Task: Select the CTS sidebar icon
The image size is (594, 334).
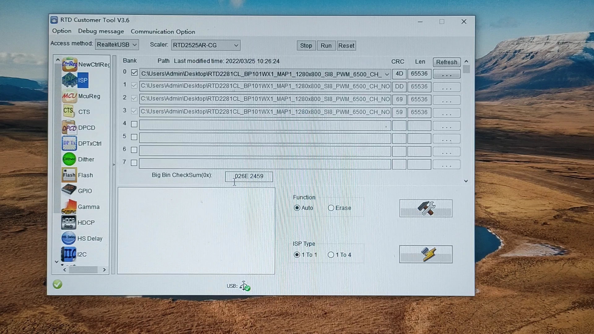Action: (x=69, y=112)
